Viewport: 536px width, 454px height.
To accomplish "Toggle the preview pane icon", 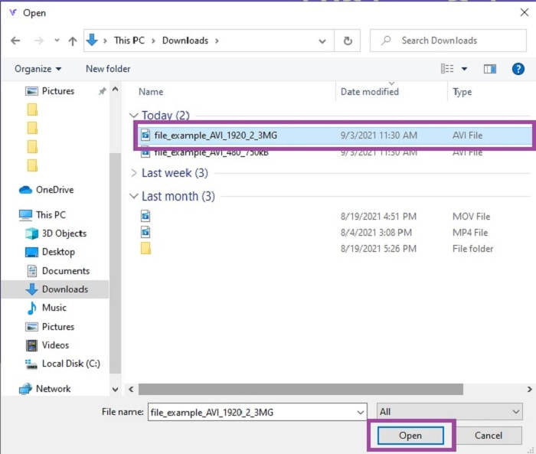I will pyautogui.click(x=490, y=69).
